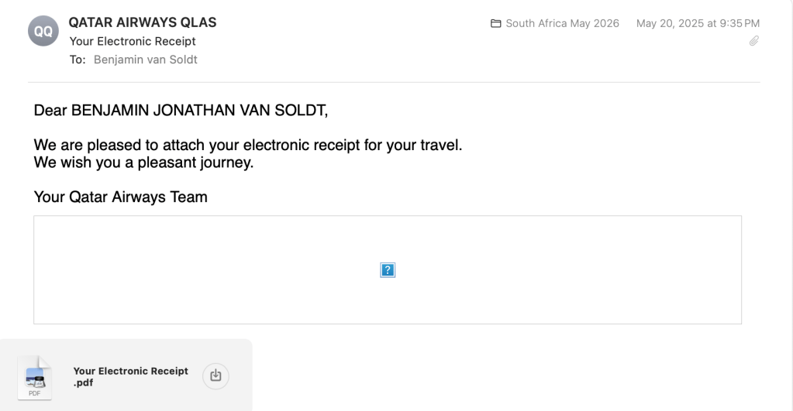Click the subject line Your Electronic Receipt

tap(133, 41)
